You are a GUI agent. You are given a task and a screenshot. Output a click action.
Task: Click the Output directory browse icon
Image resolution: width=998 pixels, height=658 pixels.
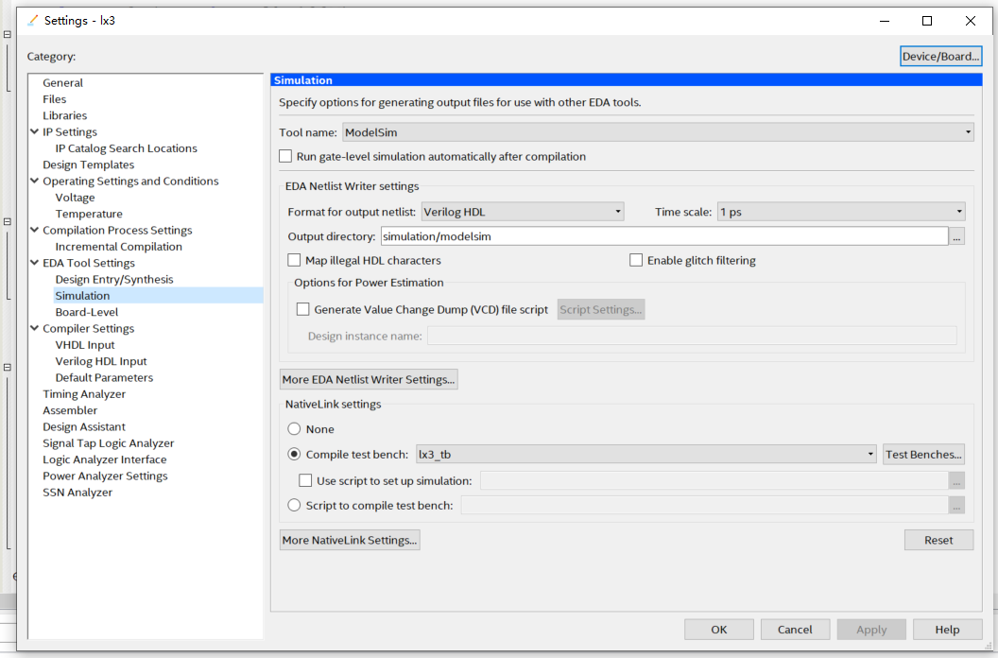958,235
